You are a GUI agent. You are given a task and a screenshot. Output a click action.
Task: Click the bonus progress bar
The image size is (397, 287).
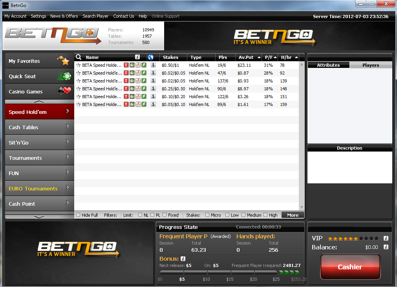click(218, 272)
